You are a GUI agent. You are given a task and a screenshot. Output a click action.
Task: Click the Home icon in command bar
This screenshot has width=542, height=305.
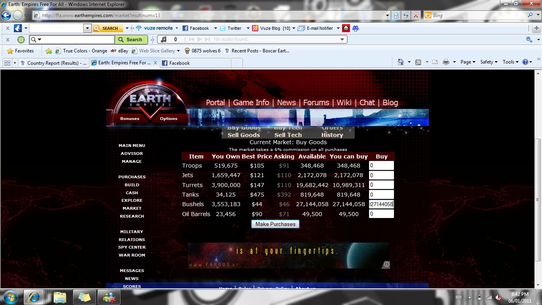pyautogui.click(x=401, y=62)
